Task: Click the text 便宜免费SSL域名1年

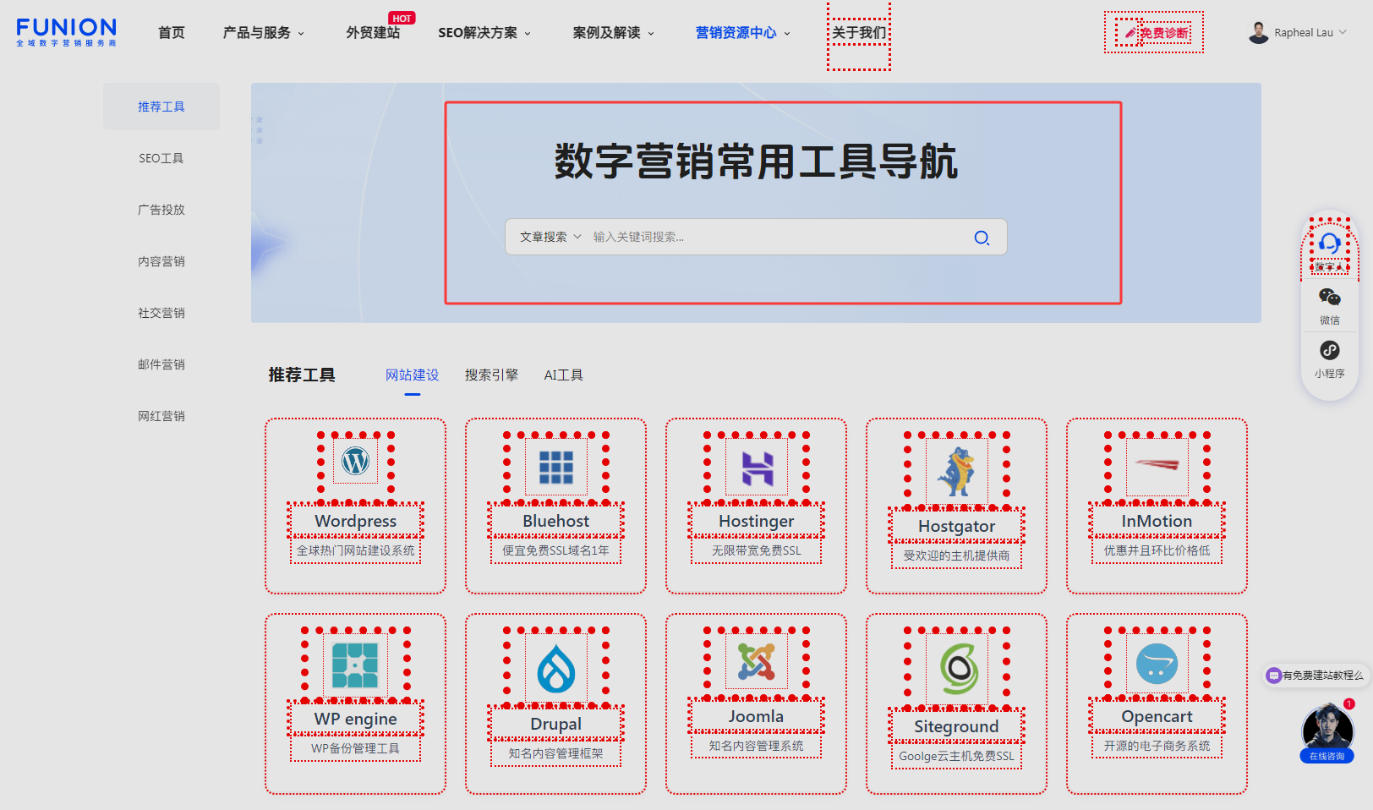Action: pyautogui.click(x=556, y=550)
